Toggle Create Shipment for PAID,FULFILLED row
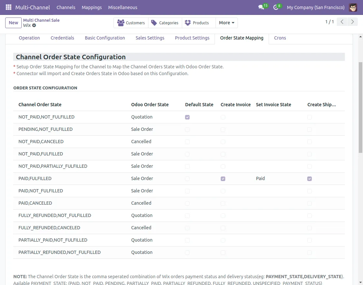 coord(310,179)
